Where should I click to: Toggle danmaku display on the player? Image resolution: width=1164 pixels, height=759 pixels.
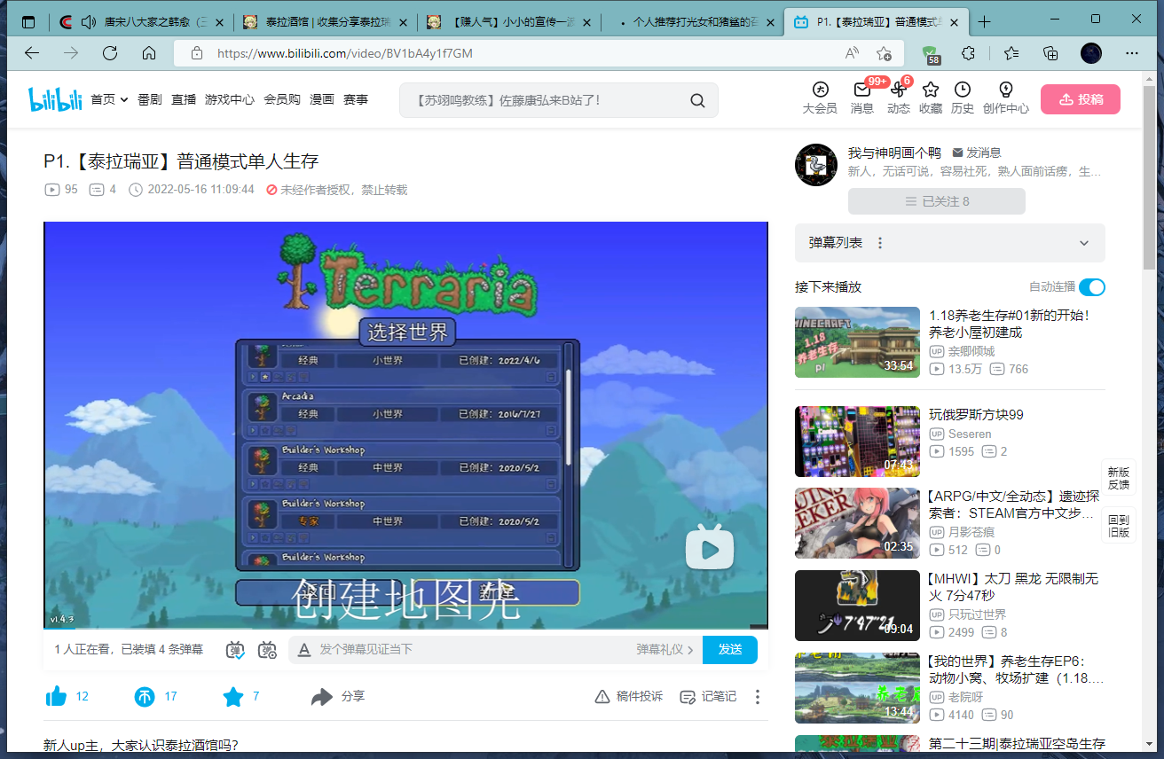pos(235,650)
